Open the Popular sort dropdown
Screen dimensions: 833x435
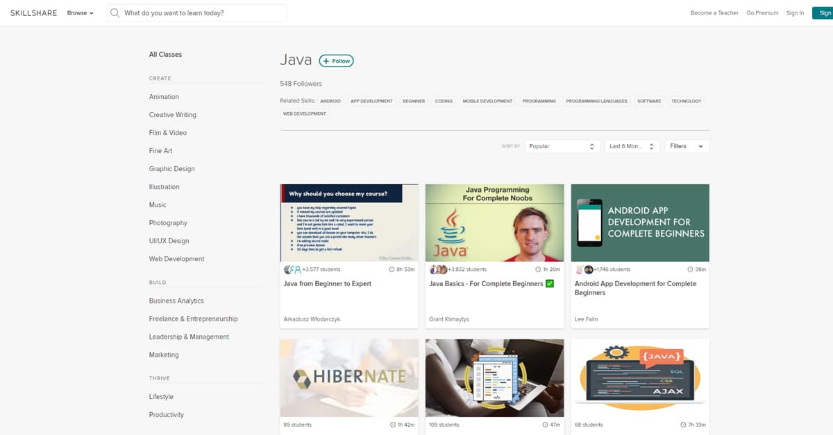(x=562, y=146)
